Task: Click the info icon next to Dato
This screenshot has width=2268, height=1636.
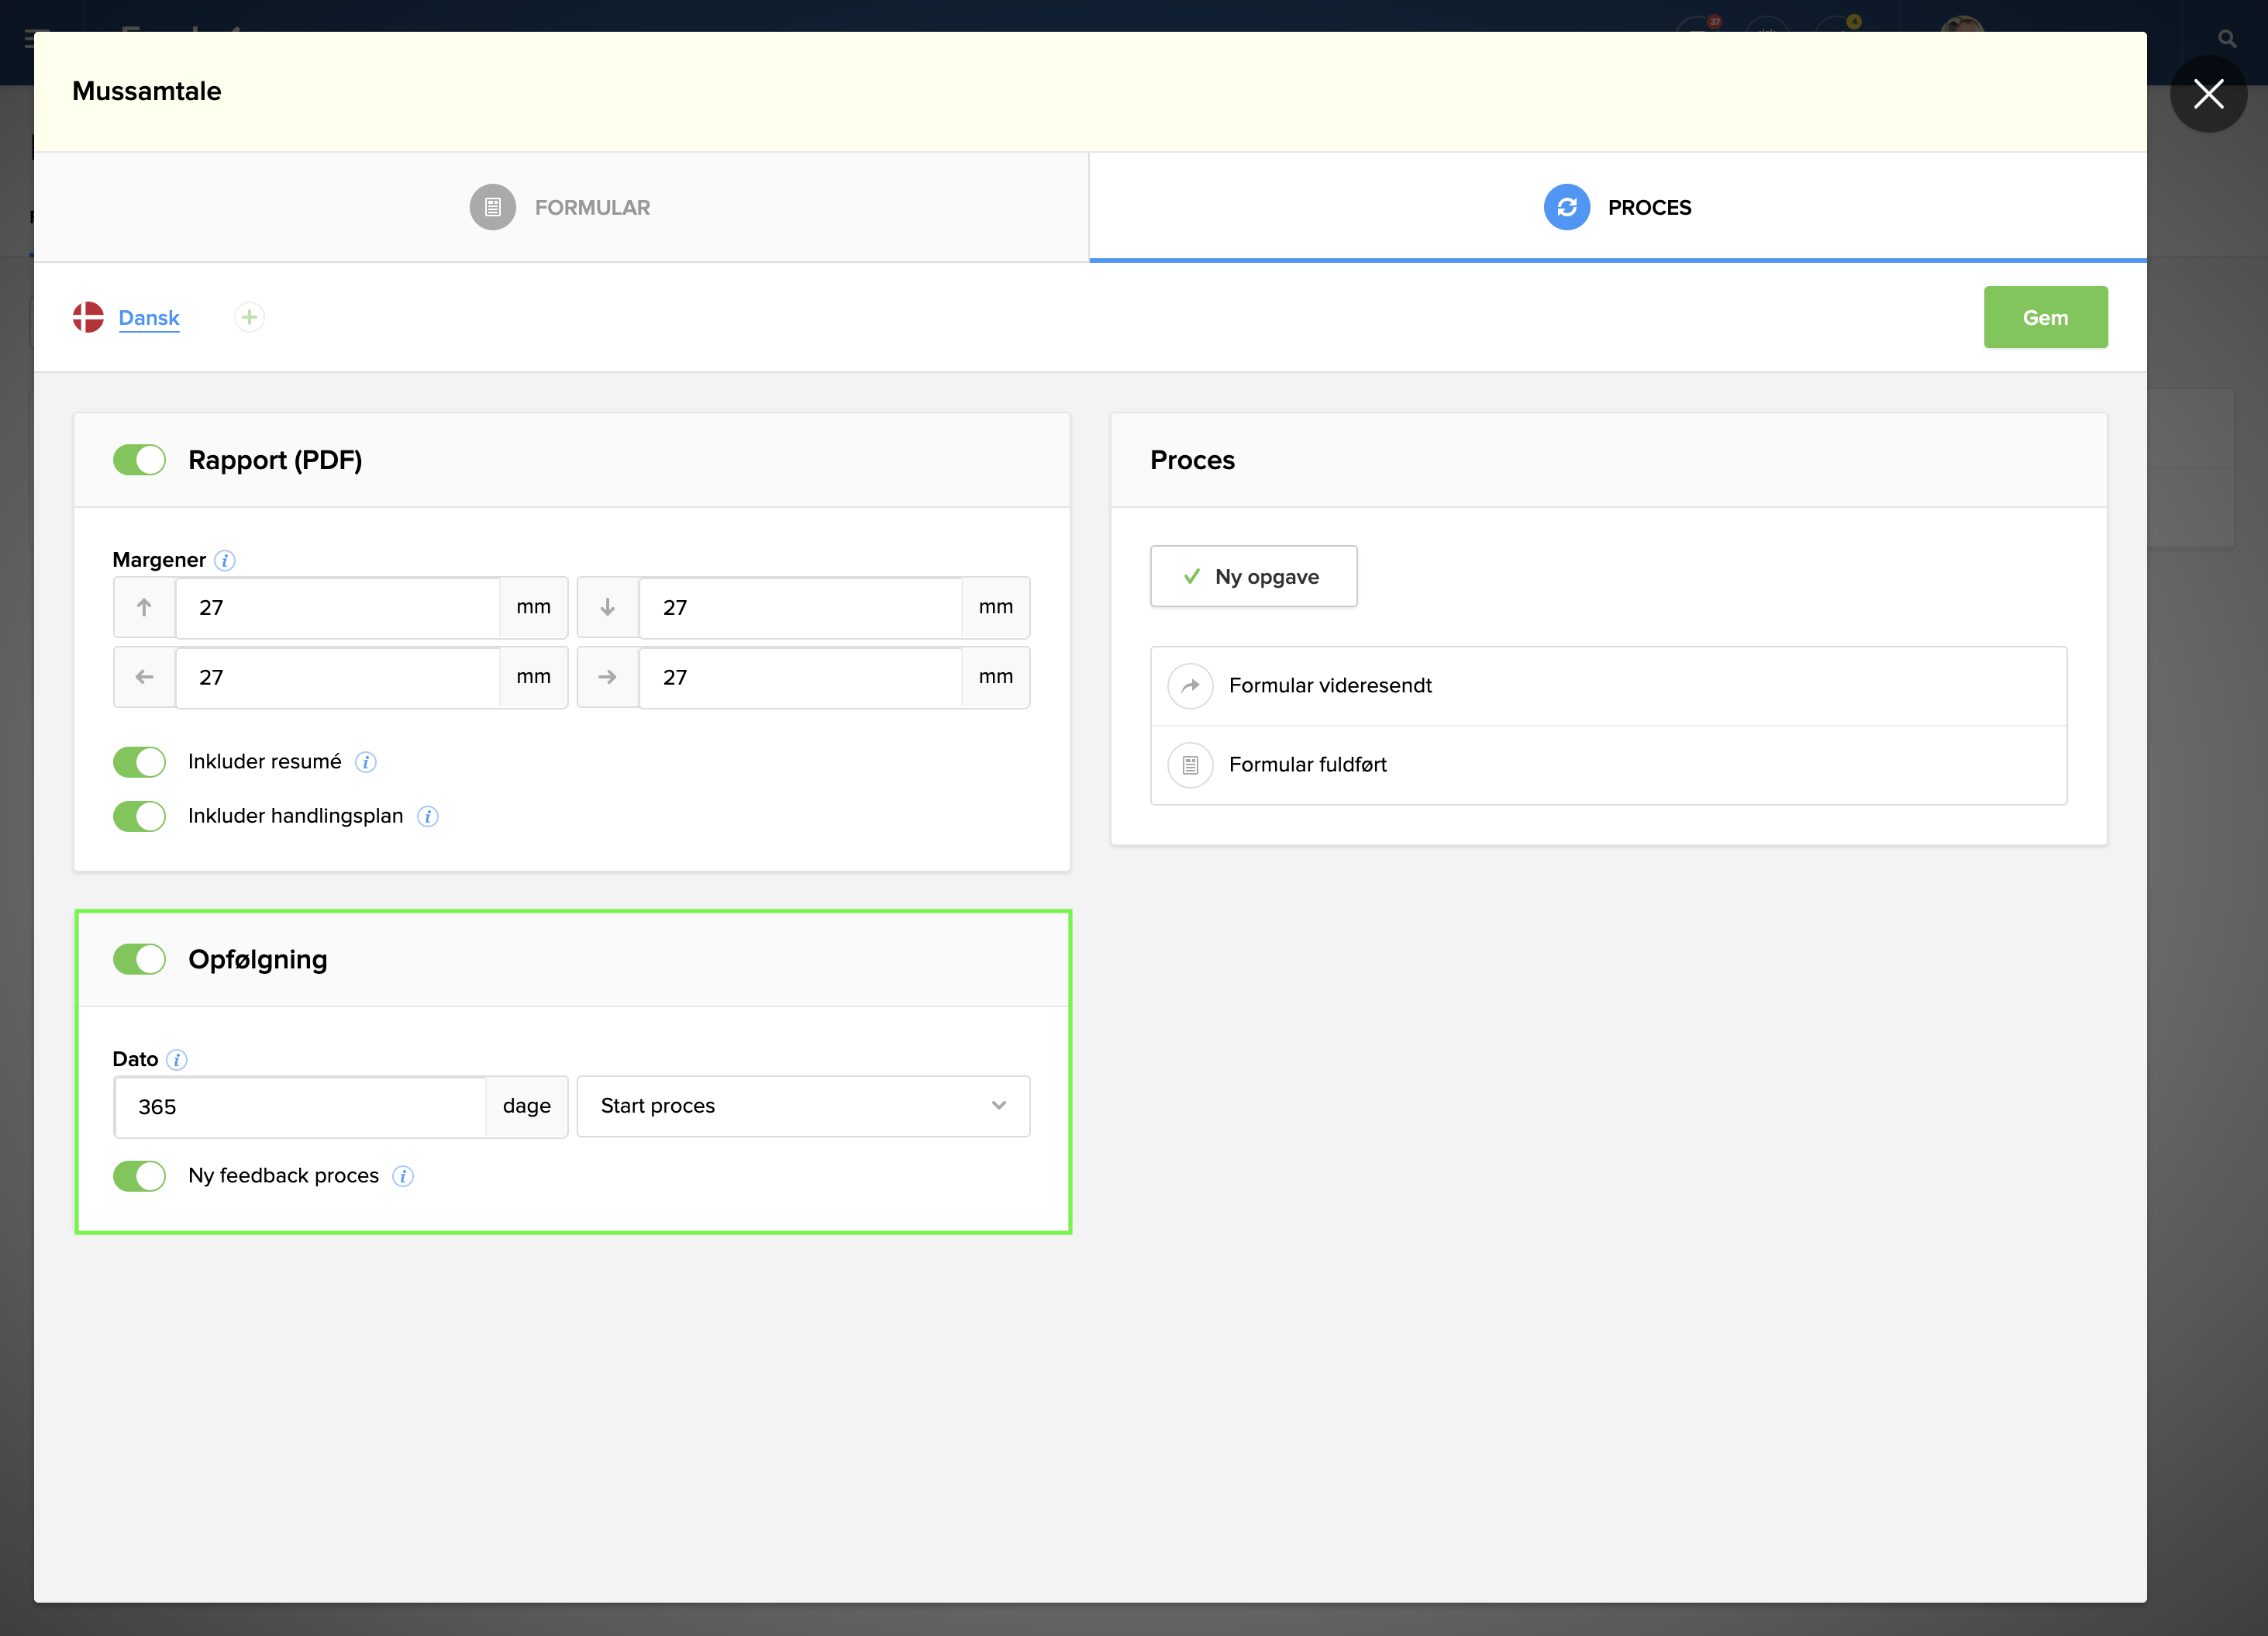Action: coord(177,1060)
